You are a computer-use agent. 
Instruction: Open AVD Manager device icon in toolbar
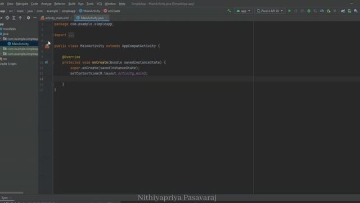pos(349,11)
